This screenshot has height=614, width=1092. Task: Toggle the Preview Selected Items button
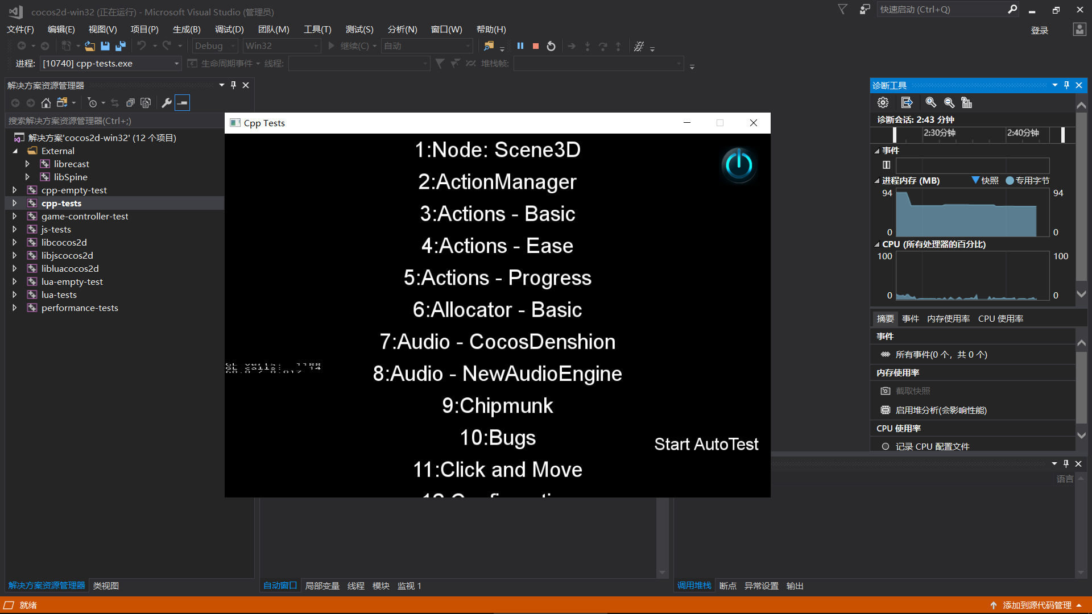coord(182,103)
